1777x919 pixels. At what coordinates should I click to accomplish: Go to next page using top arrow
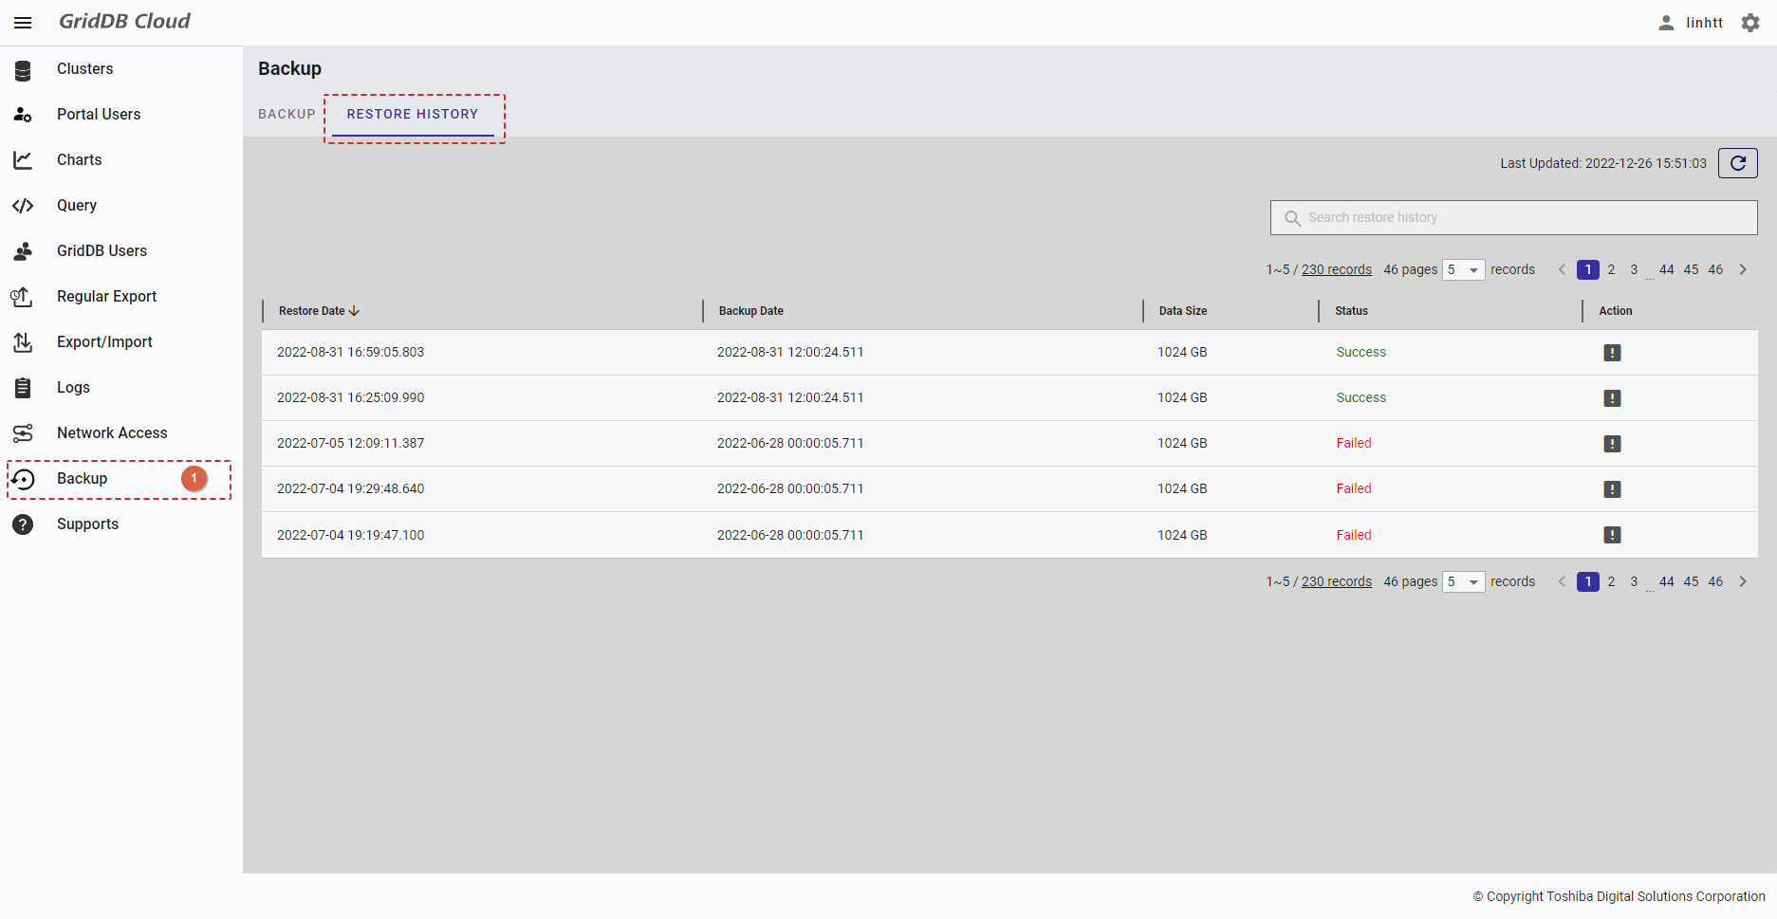click(1743, 270)
